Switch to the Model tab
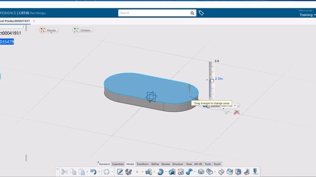 (x=130, y=164)
